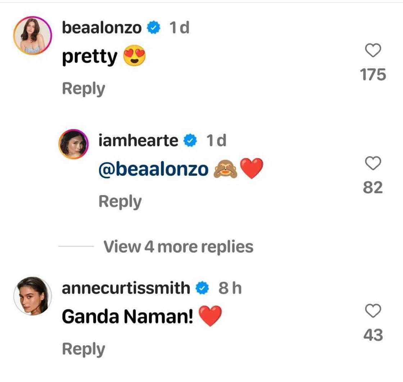
Task: Reply to iamhearte's comment
Action: (x=120, y=202)
